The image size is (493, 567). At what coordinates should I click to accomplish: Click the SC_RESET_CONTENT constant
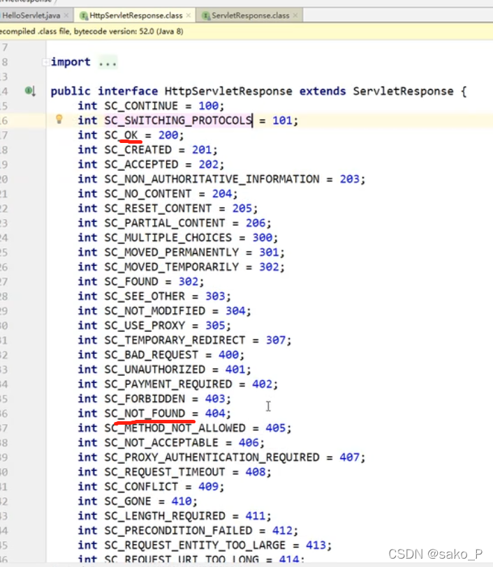158,209
